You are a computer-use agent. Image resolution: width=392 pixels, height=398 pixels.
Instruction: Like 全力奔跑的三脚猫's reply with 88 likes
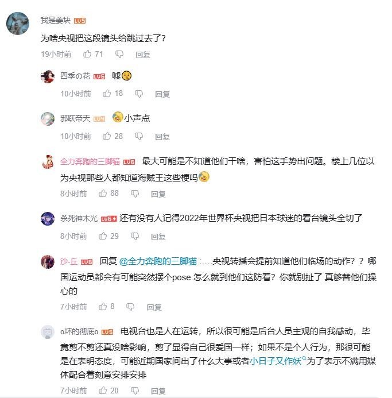coord(103,194)
